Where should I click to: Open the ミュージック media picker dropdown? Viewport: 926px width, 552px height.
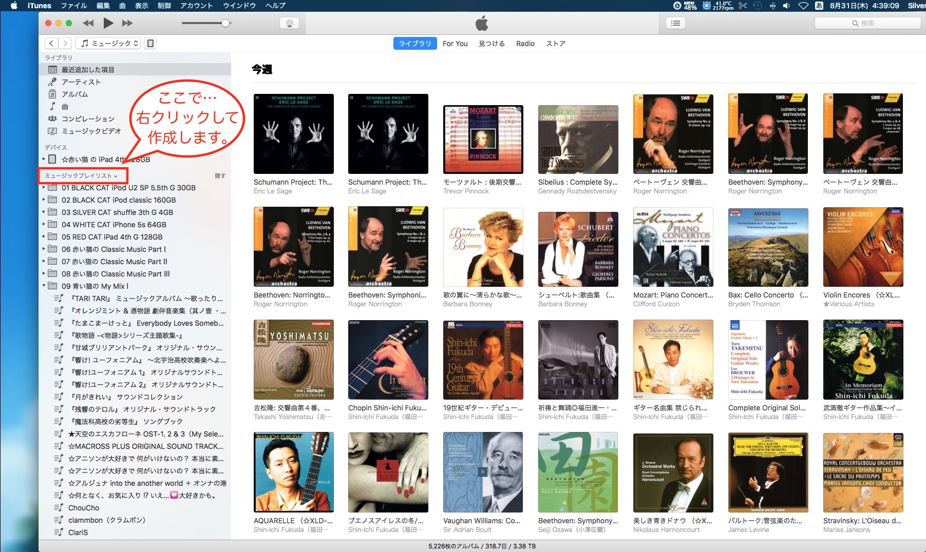[109, 44]
